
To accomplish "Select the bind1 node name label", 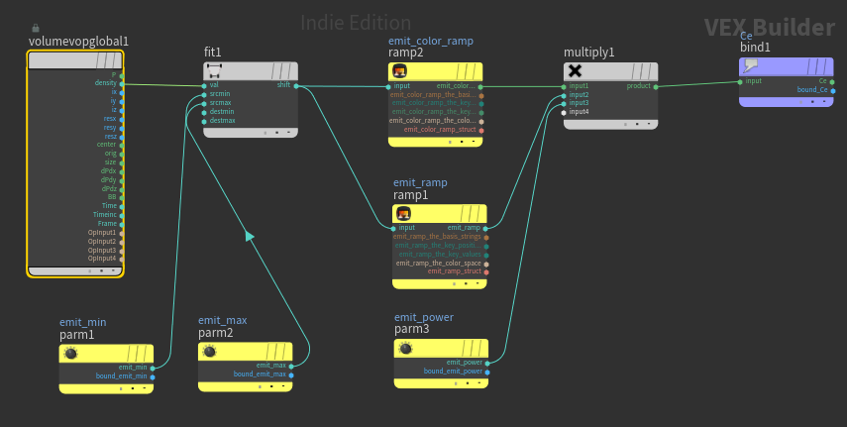I will click(755, 47).
